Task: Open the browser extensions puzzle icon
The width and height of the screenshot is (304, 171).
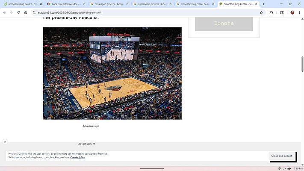Action: [272, 12]
